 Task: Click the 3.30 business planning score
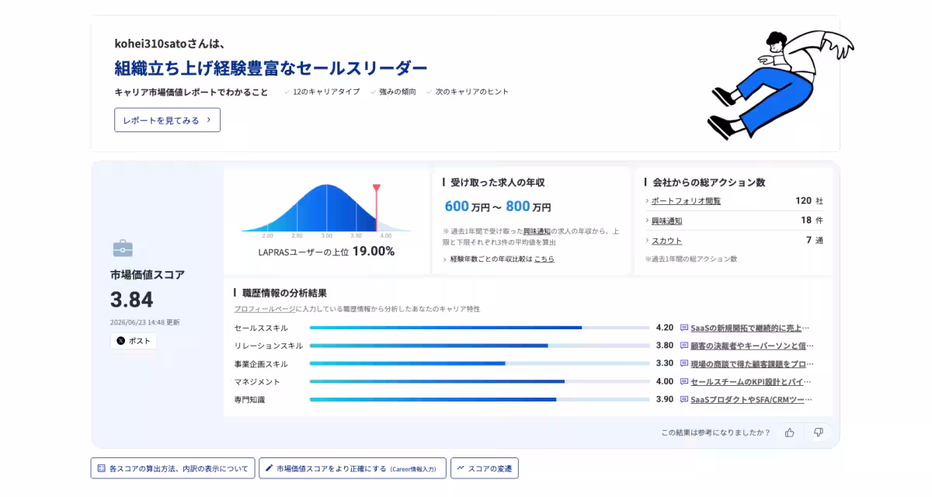click(x=665, y=363)
